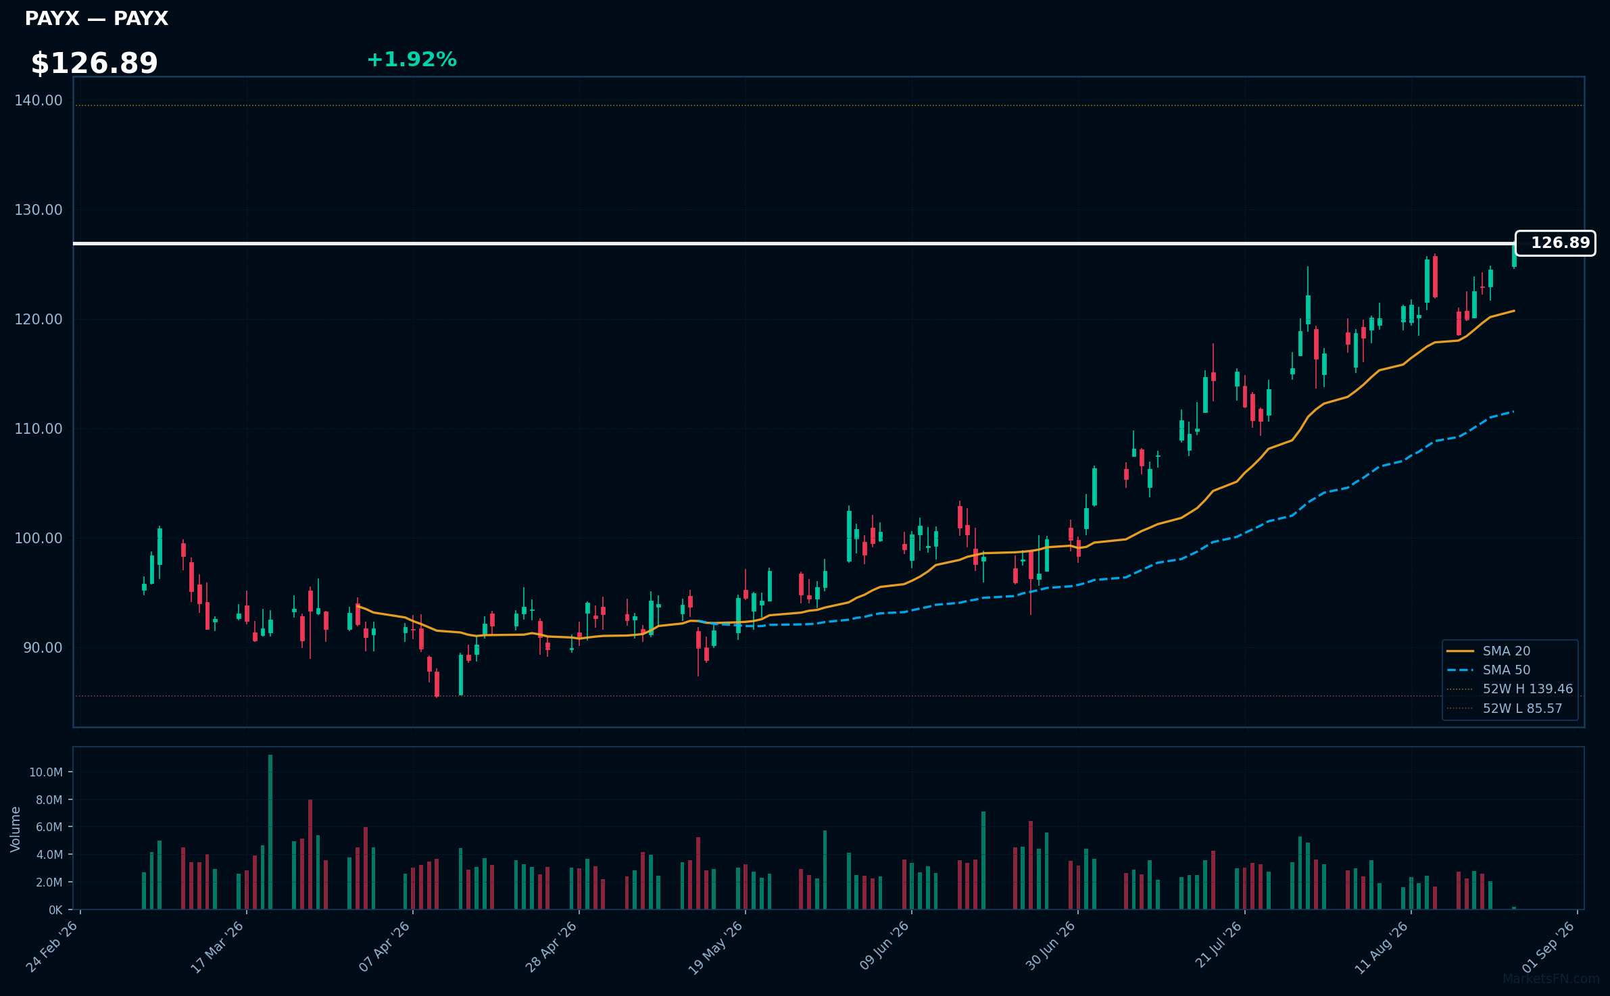Click the orange SMA 20 legend line sample
Screen dimensions: 1610x996
(x=1460, y=651)
